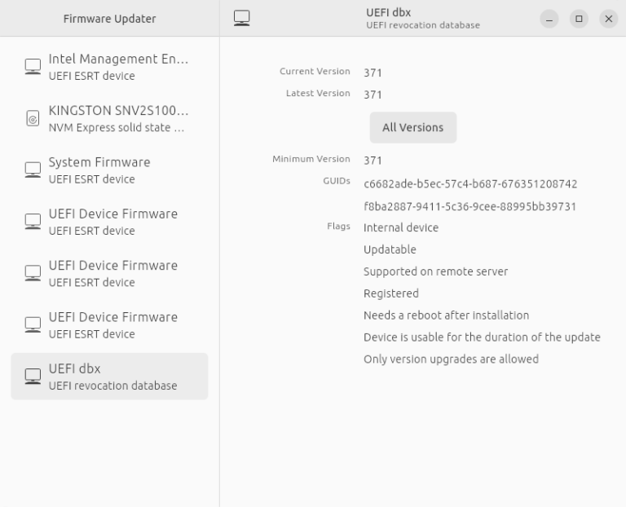Show All Versions of the firmware
The image size is (626, 507).
click(x=412, y=127)
